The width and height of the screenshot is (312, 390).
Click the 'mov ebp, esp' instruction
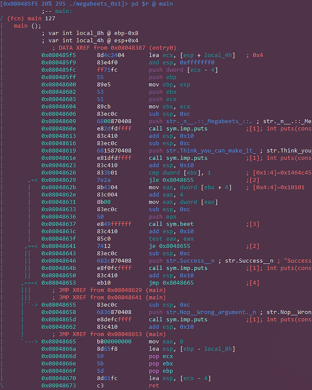point(169,84)
